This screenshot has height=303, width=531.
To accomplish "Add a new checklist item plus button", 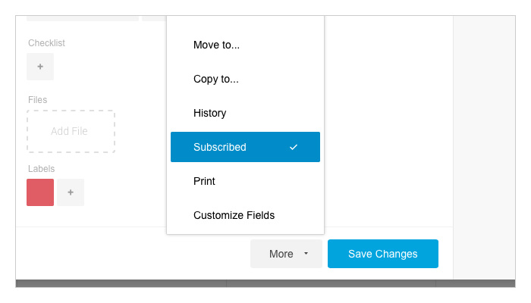I will [40, 67].
